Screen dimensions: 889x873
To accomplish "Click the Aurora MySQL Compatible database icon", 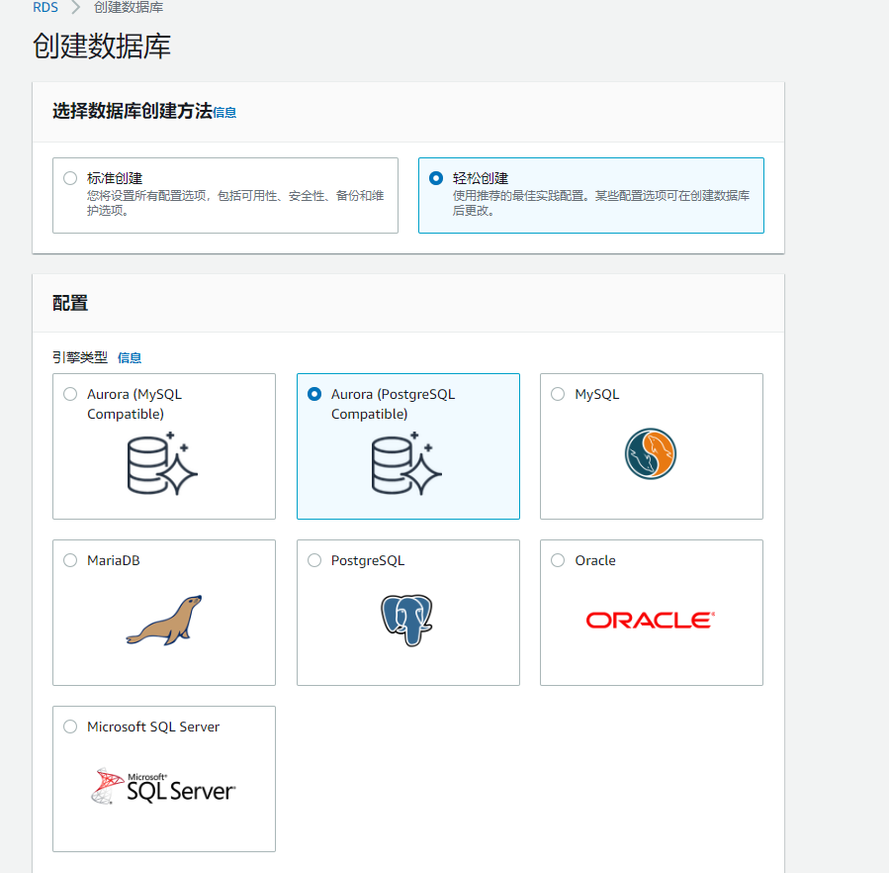I will coord(162,463).
